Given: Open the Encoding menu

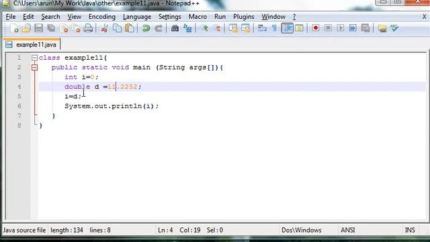Looking at the screenshot, I should (x=102, y=17).
